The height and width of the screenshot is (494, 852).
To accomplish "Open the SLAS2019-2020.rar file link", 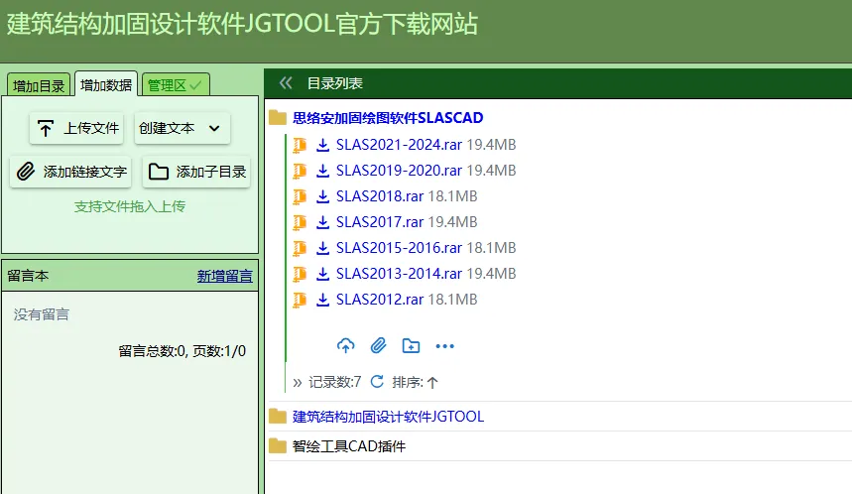I will (x=399, y=171).
